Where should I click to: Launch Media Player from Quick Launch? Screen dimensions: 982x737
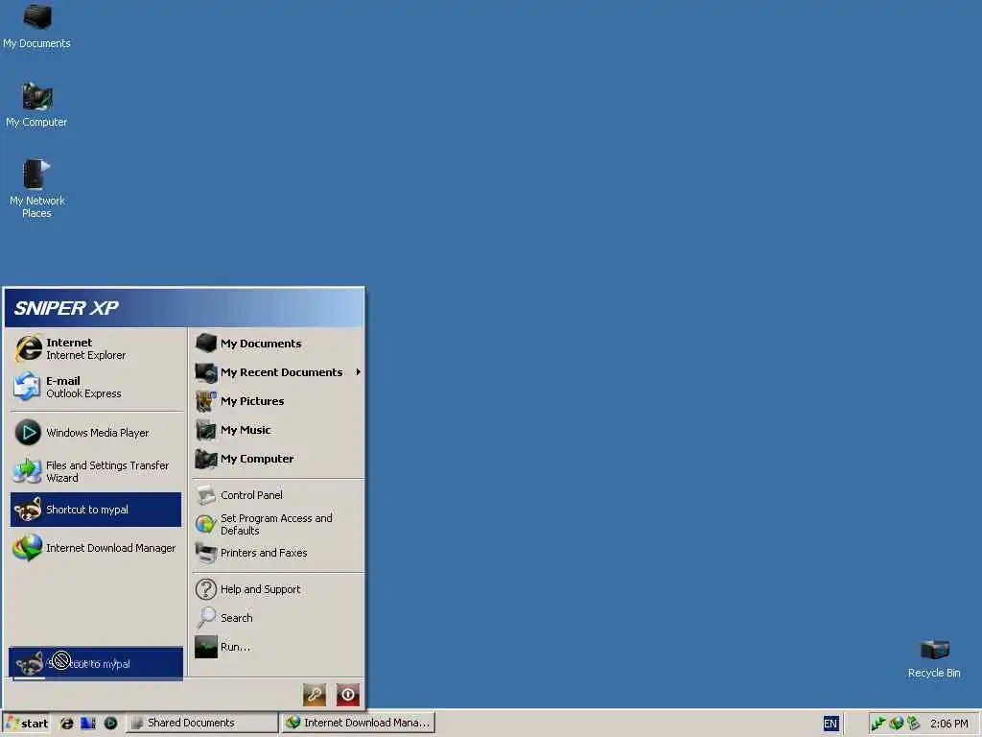pyautogui.click(x=111, y=724)
